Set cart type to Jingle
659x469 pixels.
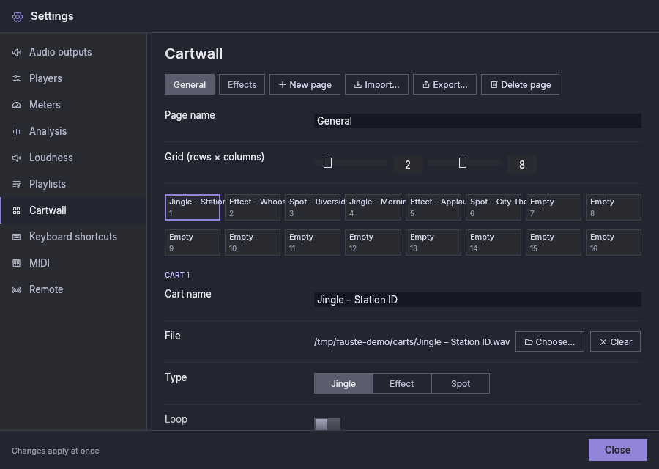click(343, 383)
